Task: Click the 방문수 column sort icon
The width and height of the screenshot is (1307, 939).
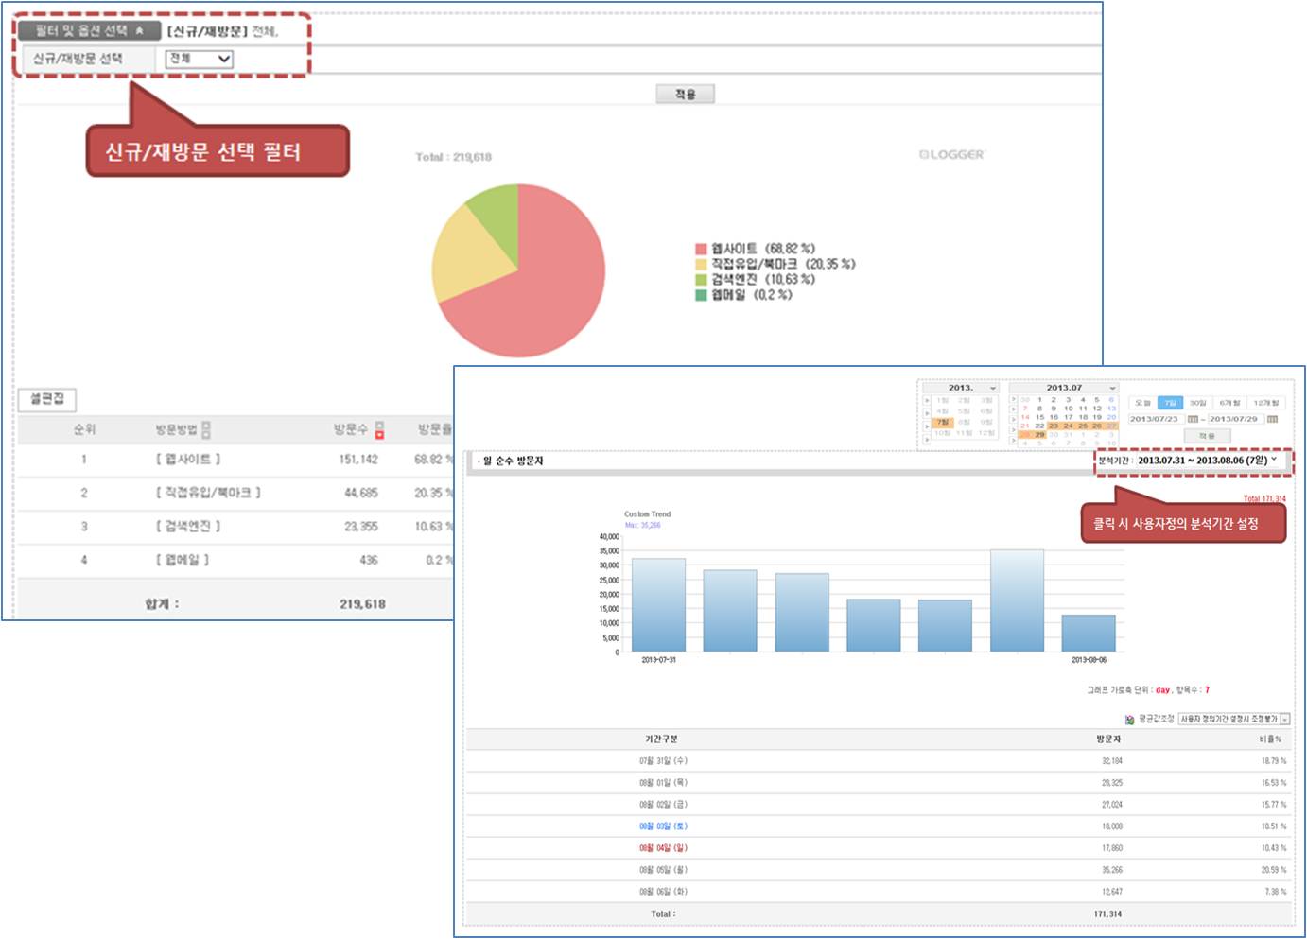Action: click(x=379, y=429)
